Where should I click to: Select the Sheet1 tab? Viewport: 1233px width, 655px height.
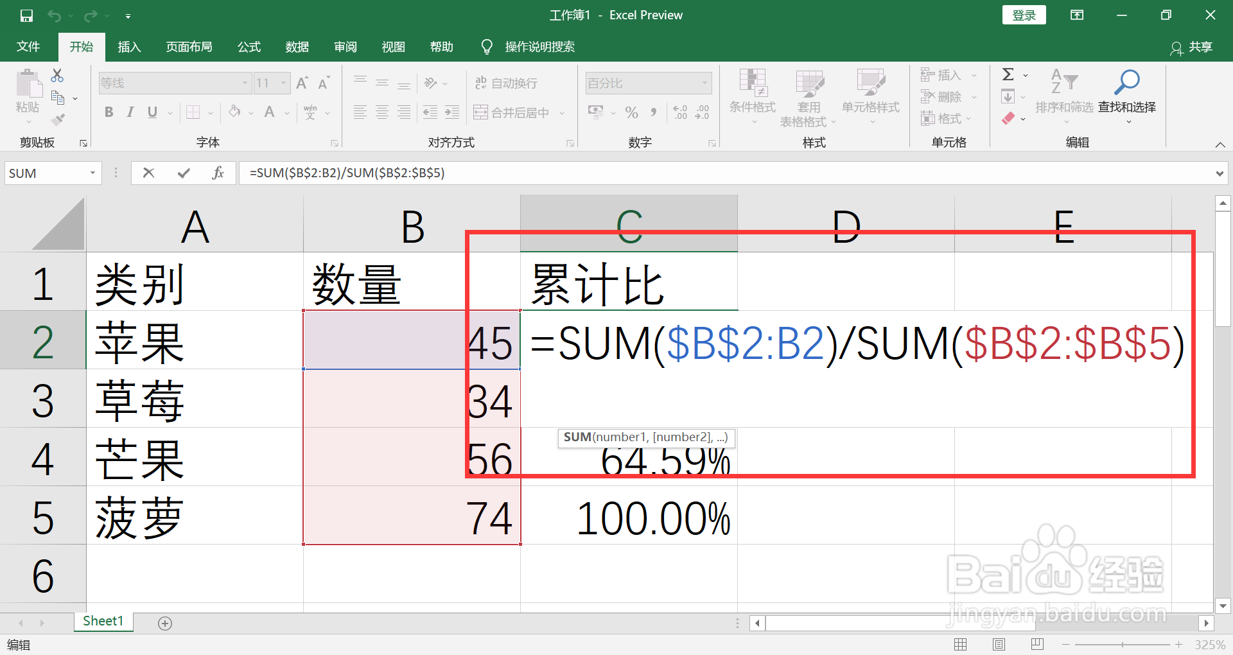103,621
